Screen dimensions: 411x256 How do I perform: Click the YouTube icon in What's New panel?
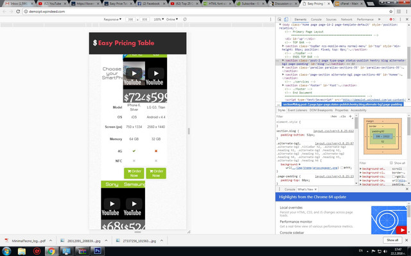(x=401, y=230)
